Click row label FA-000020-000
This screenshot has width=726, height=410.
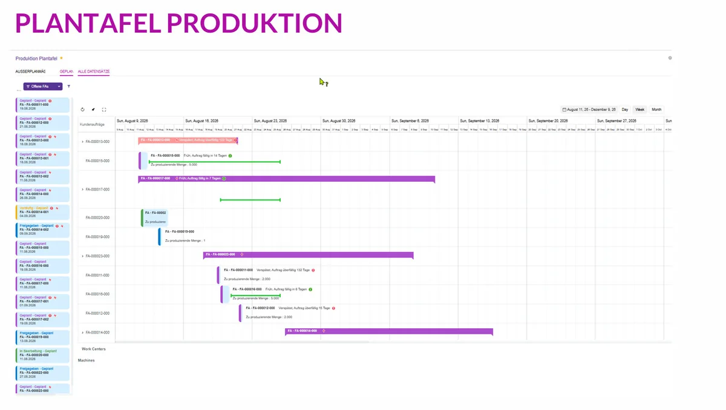point(97,218)
